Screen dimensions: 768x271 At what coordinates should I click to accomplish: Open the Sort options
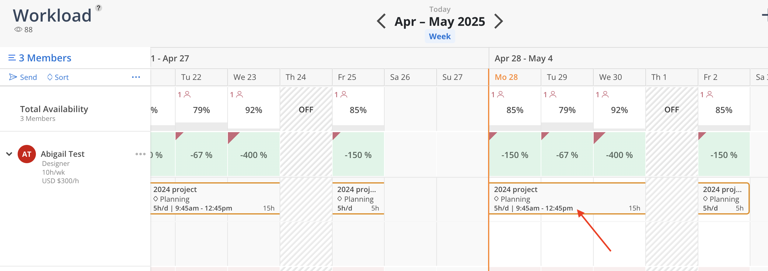pos(58,77)
